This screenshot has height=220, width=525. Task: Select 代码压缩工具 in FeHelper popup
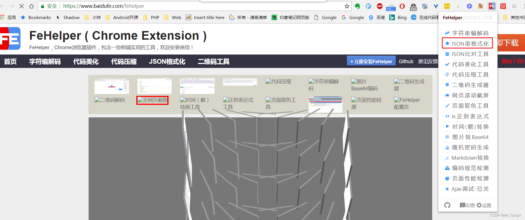[467, 75]
